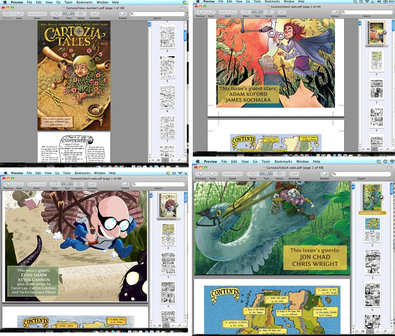Select Text tool in CartoziaTales2-web.pdf window
The image size is (395, 336).
pyautogui.click(x=257, y=12)
